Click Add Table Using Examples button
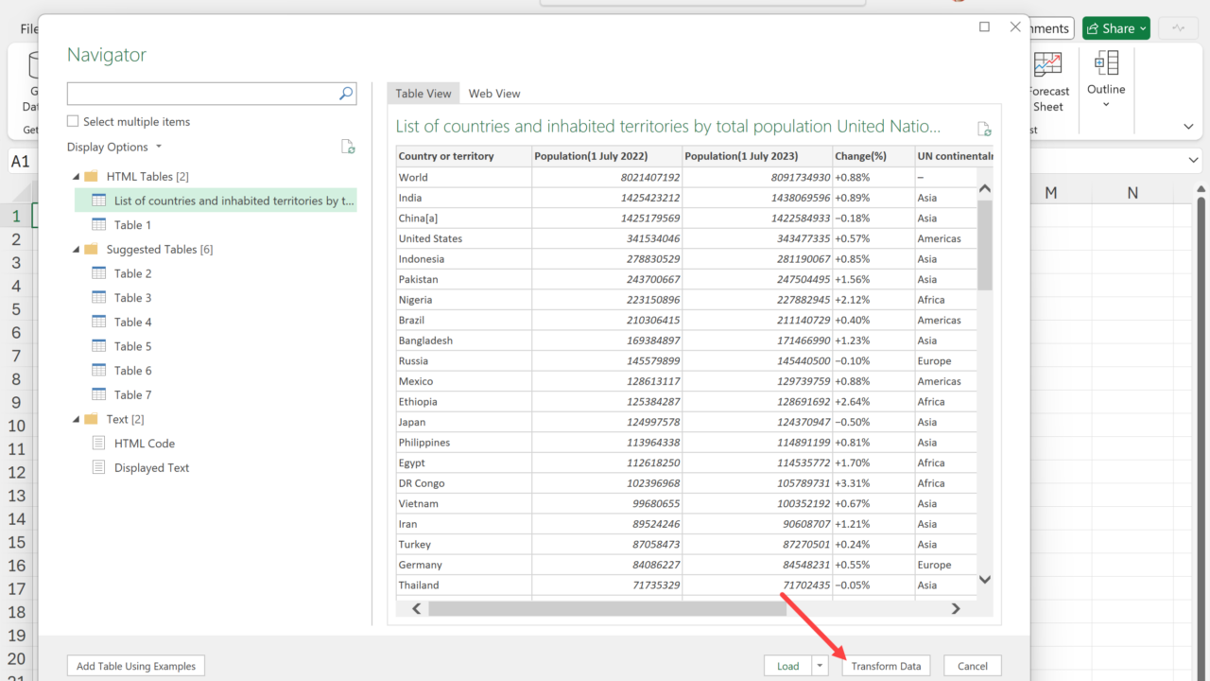 click(x=136, y=666)
